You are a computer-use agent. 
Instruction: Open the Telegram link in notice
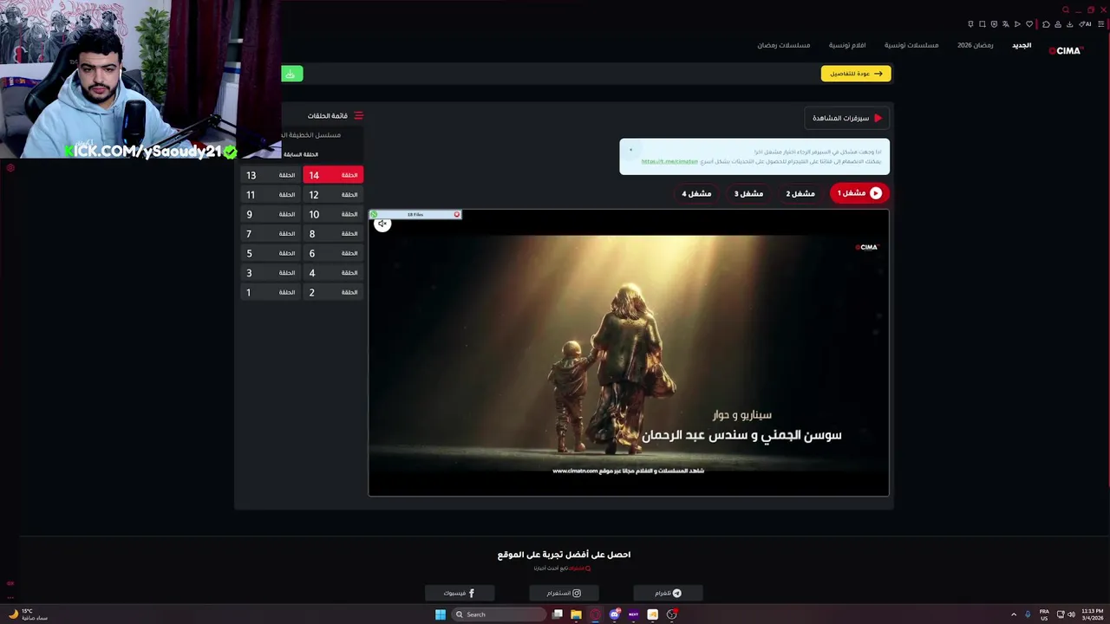[x=669, y=161]
